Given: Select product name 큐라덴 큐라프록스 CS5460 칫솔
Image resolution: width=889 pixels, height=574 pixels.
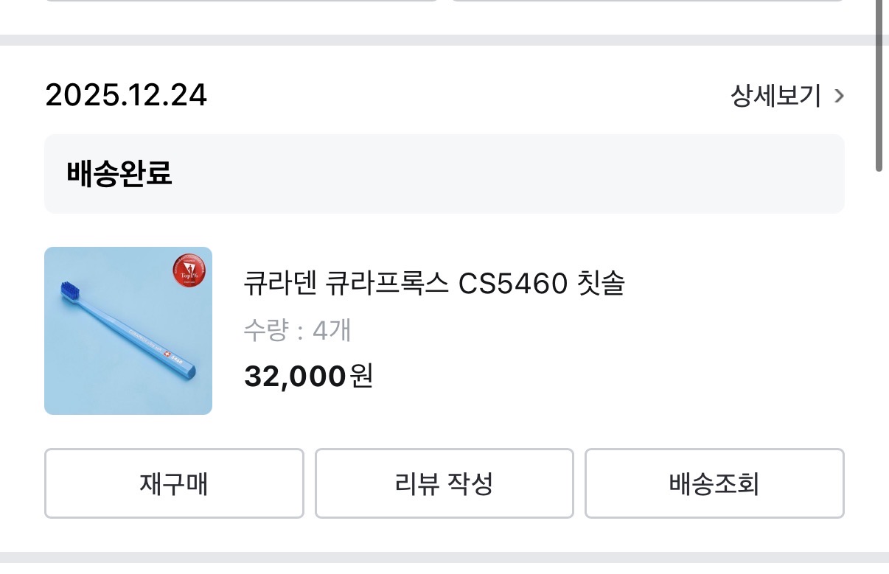Looking at the screenshot, I should pyautogui.click(x=433, y=284).
